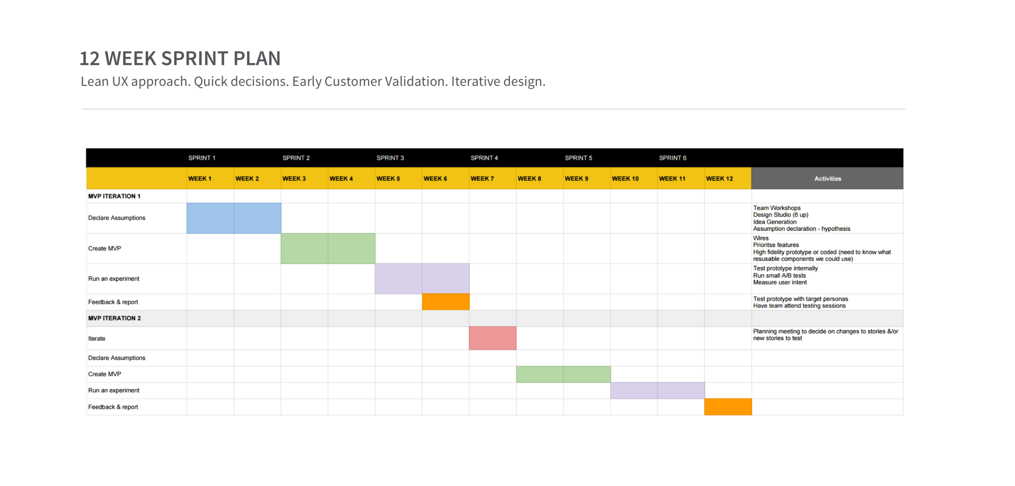Click the SPRINT 5 header
The width and height of the screenshot is (1015, 486).
pos(579,158)
